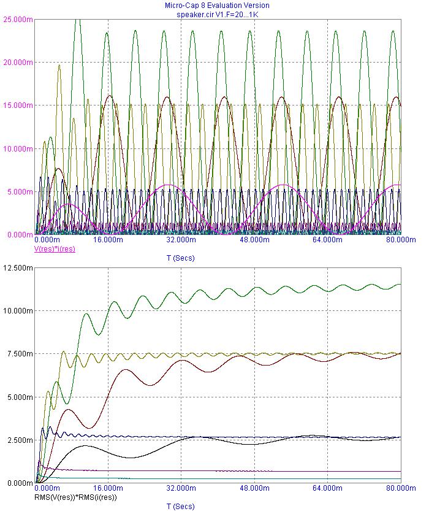429x514 pixels.
Task: Click the 7.500m label on bottom Y axis
Action: tap(20, 354)
